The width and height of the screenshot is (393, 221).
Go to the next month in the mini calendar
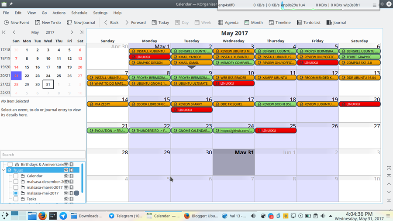tap(72, 32)
